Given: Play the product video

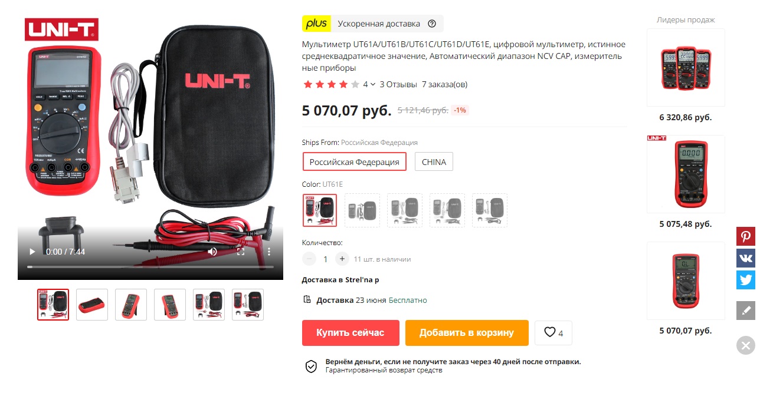Looking at the screenshot, I should (x=32, y=252).
